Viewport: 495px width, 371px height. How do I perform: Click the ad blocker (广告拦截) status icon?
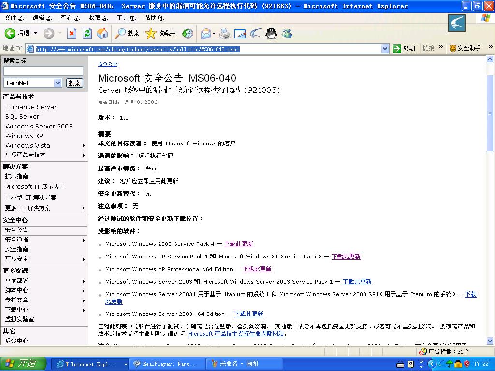pyautogui.click(x=422, y=352)
